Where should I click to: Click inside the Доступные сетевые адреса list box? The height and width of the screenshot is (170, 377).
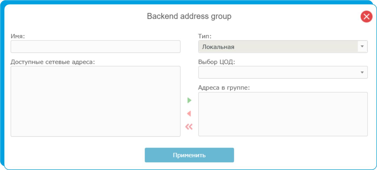(95, 101)
